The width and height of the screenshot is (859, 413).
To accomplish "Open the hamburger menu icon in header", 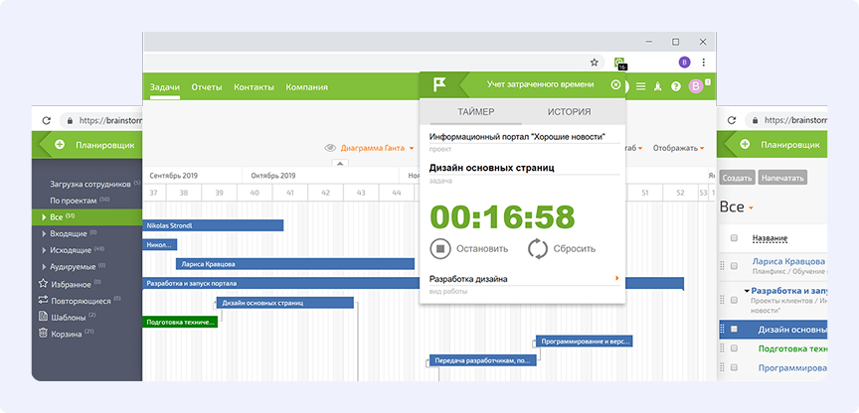I will pyautogui.click(x=641, y=86).
